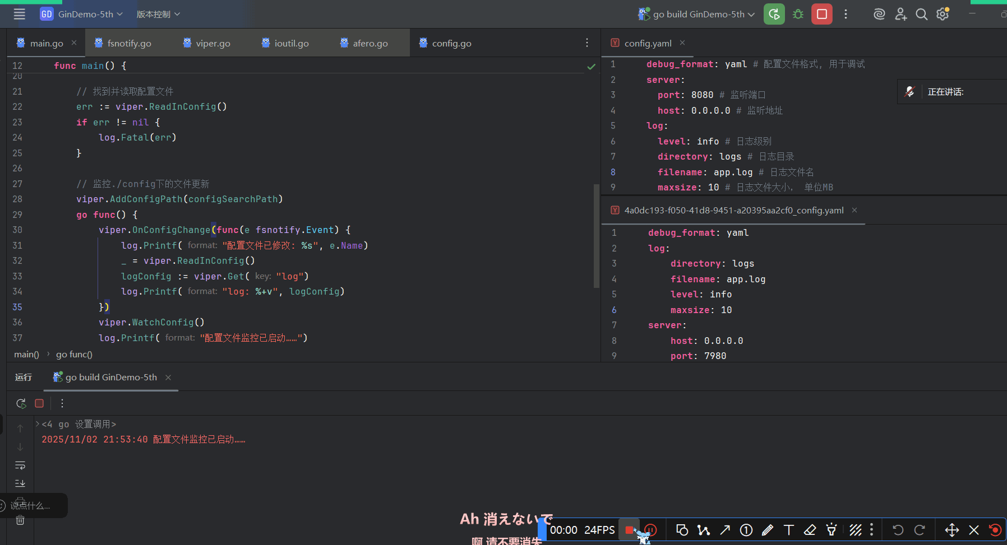The width and height of the screenshot is (1007, 545).
Task: Open Search Everywhere magnifier icon
Action: [921, 14]
